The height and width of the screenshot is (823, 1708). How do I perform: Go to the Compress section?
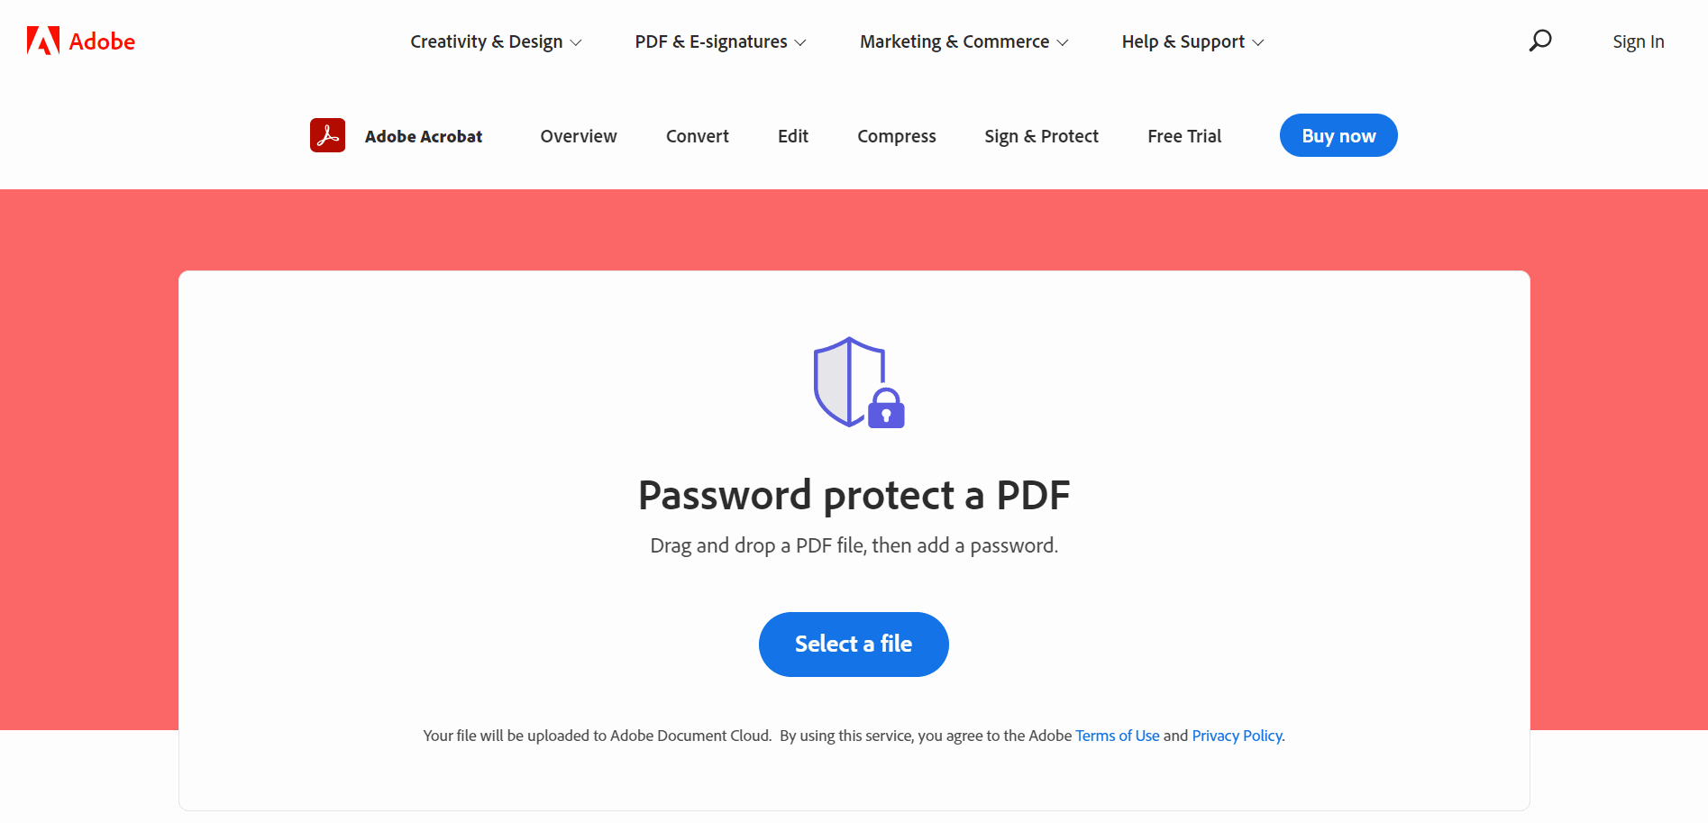pyautogui.click(x=896, y=135)
